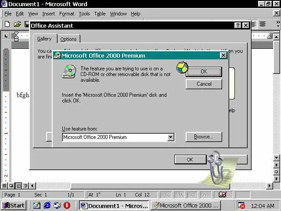
Task: Click Clippy the paperclip assistant
Action: pyautogui.click(x=216, y=169)
